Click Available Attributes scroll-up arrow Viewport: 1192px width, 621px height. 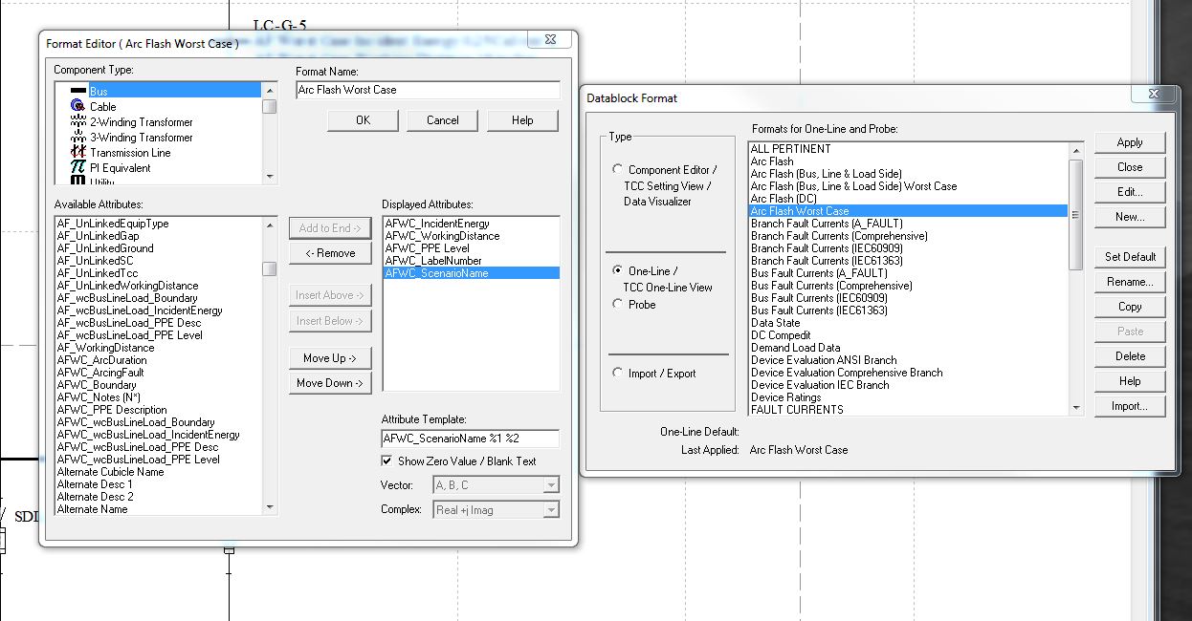[x=270, y=225]
